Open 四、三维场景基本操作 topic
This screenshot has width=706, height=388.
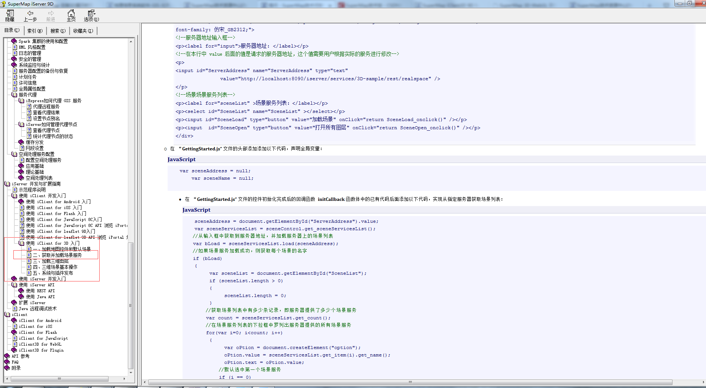[x=55, y=267]
